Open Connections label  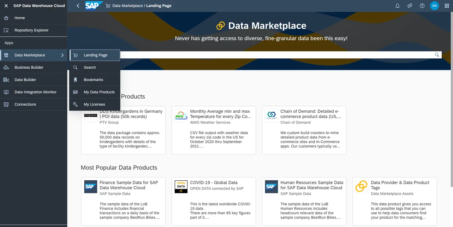[25, 105]
